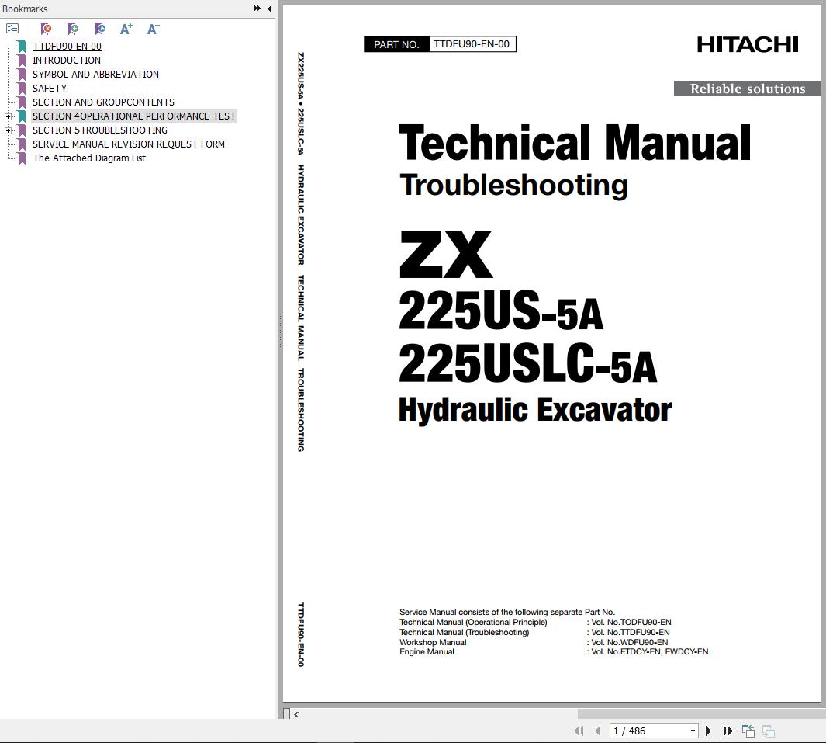Open SERVICE MANUAL REVISION REQUEST FORM bookmark
The height and width of the screenshot is (743, 826).
pyautogui.click(x=129, y=144)
